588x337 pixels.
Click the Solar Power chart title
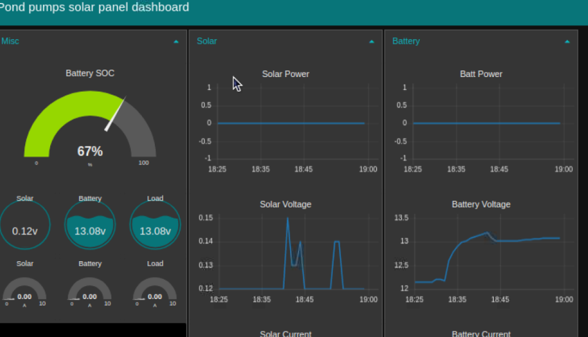(286, 74)
